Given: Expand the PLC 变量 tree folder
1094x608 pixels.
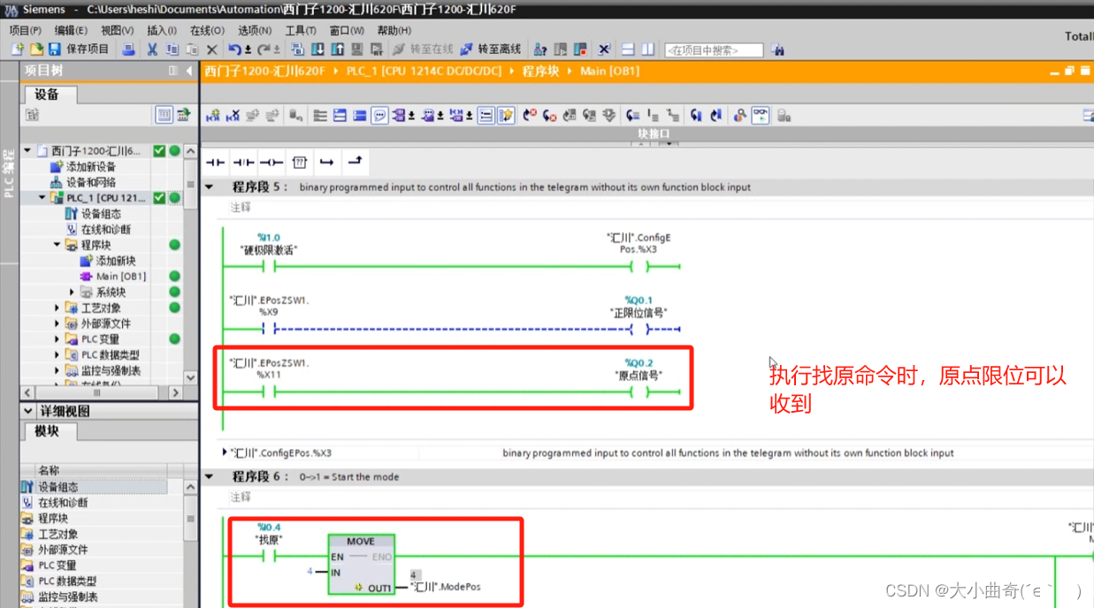Looking at the screenshot, I should point(57,338).
